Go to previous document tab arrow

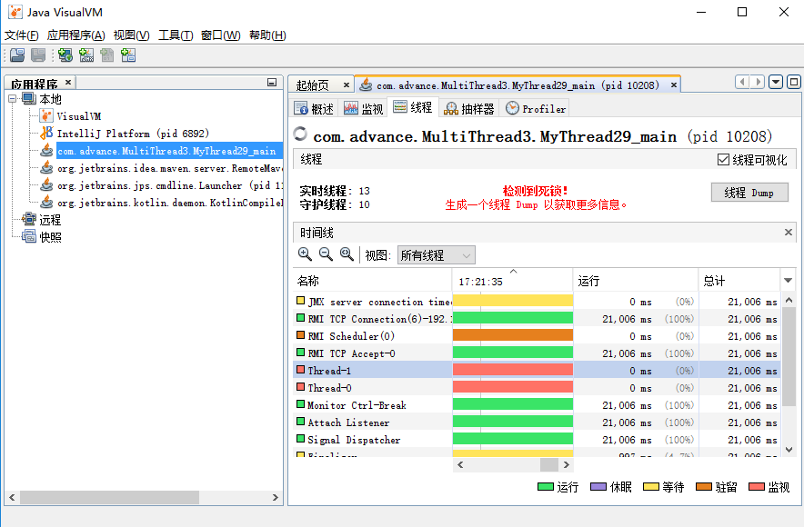[x=742, y=82]
